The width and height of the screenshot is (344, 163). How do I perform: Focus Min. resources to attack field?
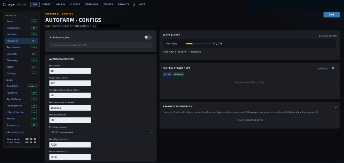70,108
